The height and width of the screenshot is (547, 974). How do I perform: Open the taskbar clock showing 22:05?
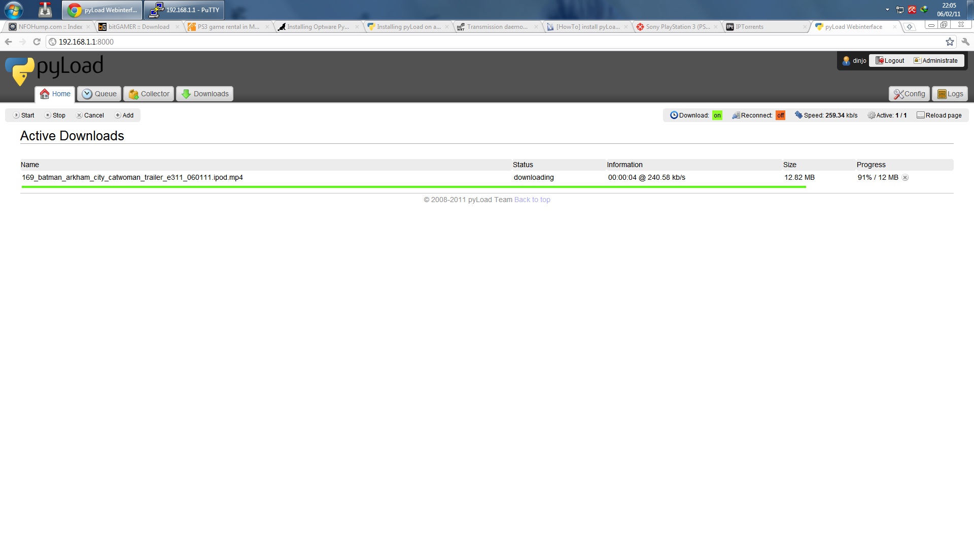click(x=949, y=10)
